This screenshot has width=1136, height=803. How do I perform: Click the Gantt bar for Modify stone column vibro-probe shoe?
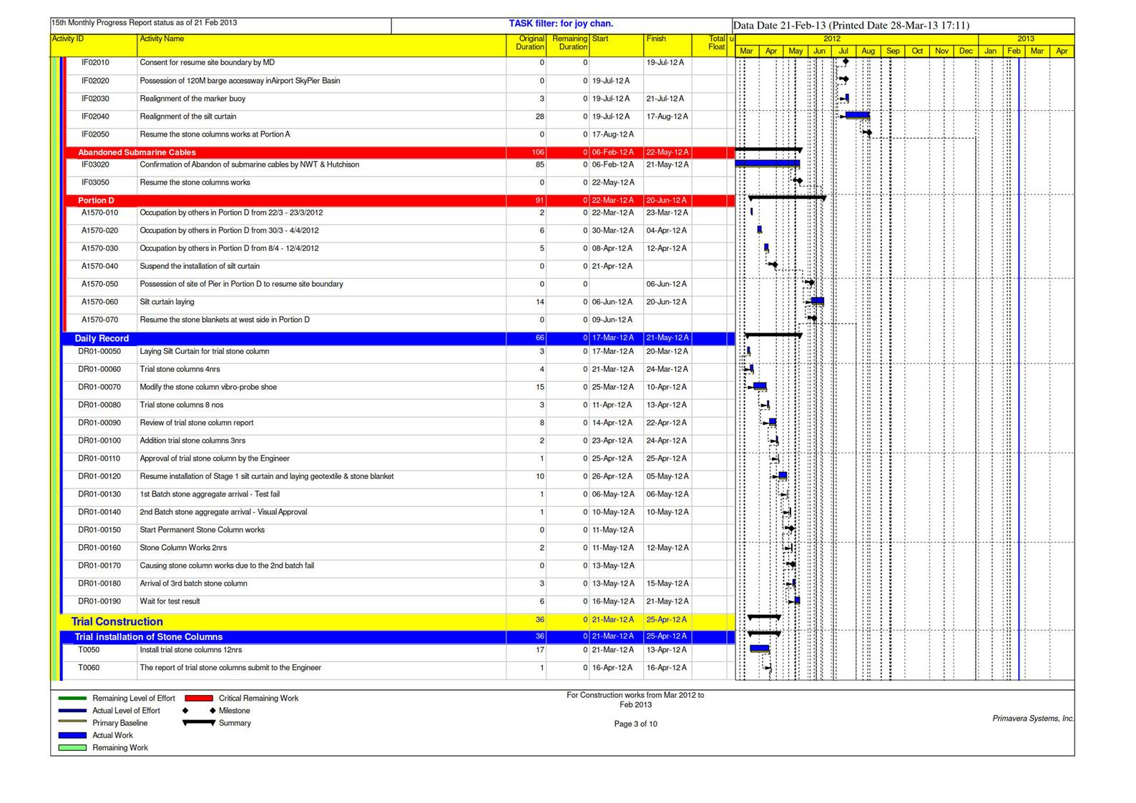click(760, 386)
